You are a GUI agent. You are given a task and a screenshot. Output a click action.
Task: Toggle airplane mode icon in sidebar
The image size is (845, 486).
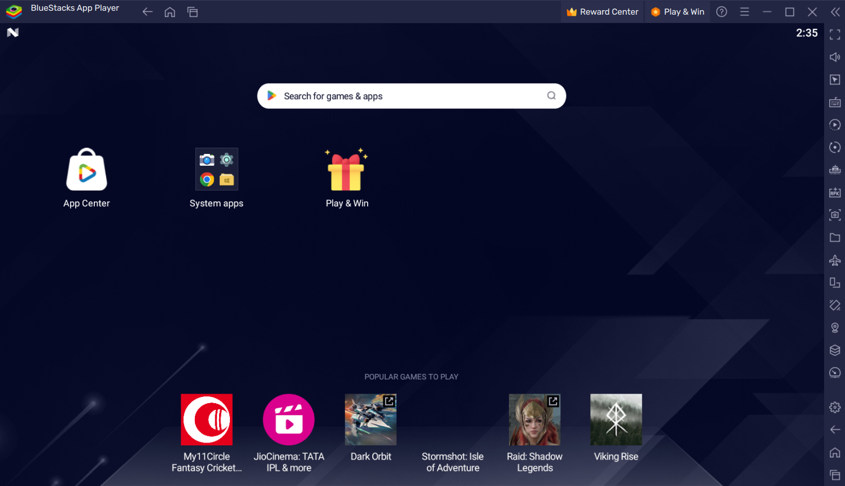pos(835,260)
